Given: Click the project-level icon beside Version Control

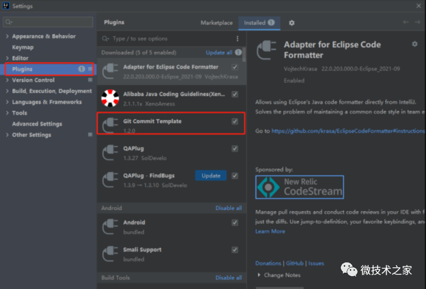Looking at the screenshot, I should [90, 80].
